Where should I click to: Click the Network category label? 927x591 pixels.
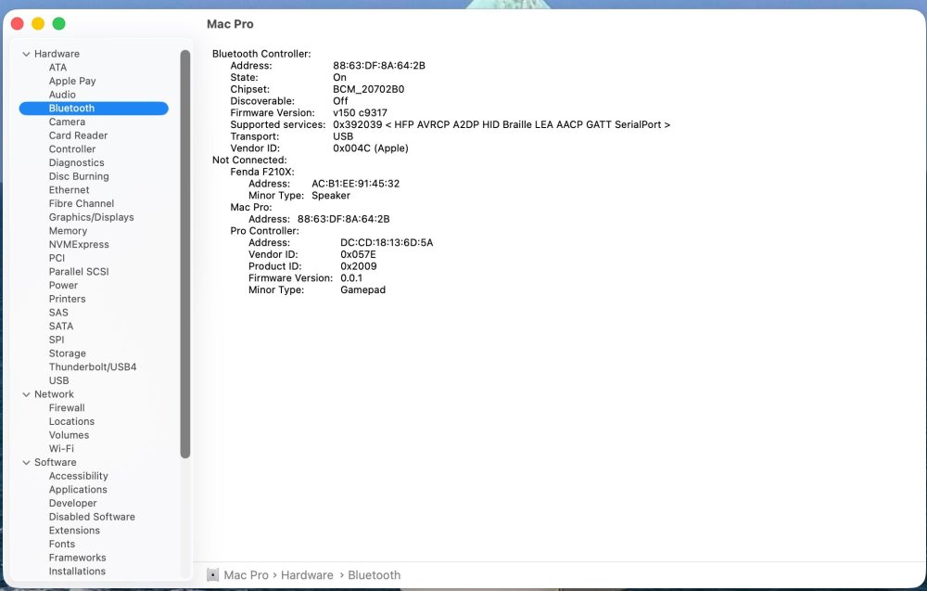[54, 394]
